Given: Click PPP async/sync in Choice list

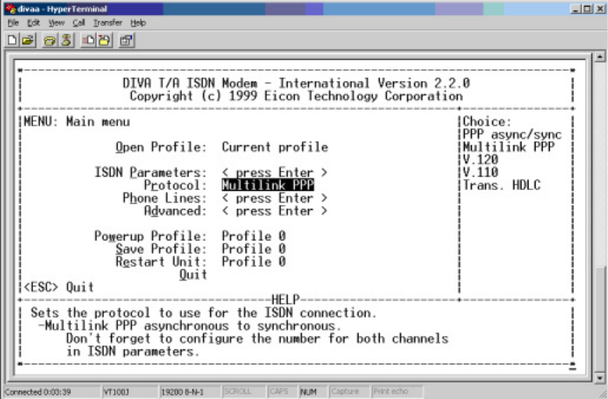Looking at the screenshot, I should click(x=512, y=134).
